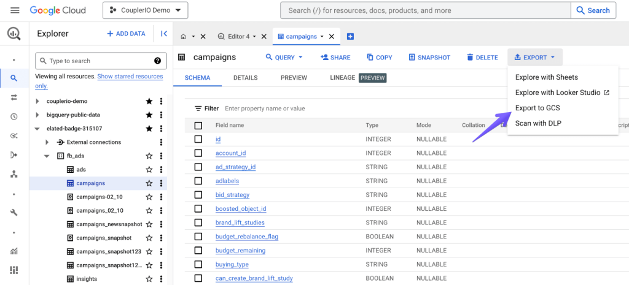This screenshot has width=629, height=285.
Task: Delete the campaigns table via trash button
Action: [482, 58]
